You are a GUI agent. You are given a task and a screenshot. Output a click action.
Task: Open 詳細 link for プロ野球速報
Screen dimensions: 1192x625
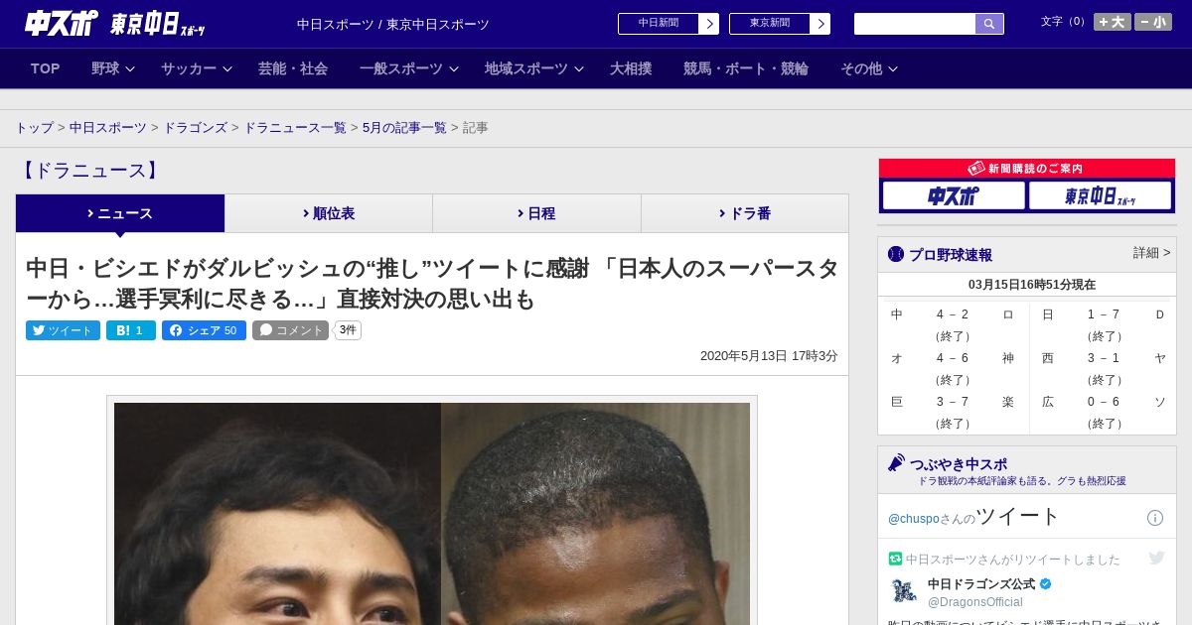1151,253
